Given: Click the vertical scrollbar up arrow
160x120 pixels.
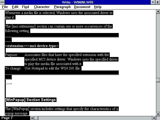Looking at the screenshot, I should coord(158,11).
